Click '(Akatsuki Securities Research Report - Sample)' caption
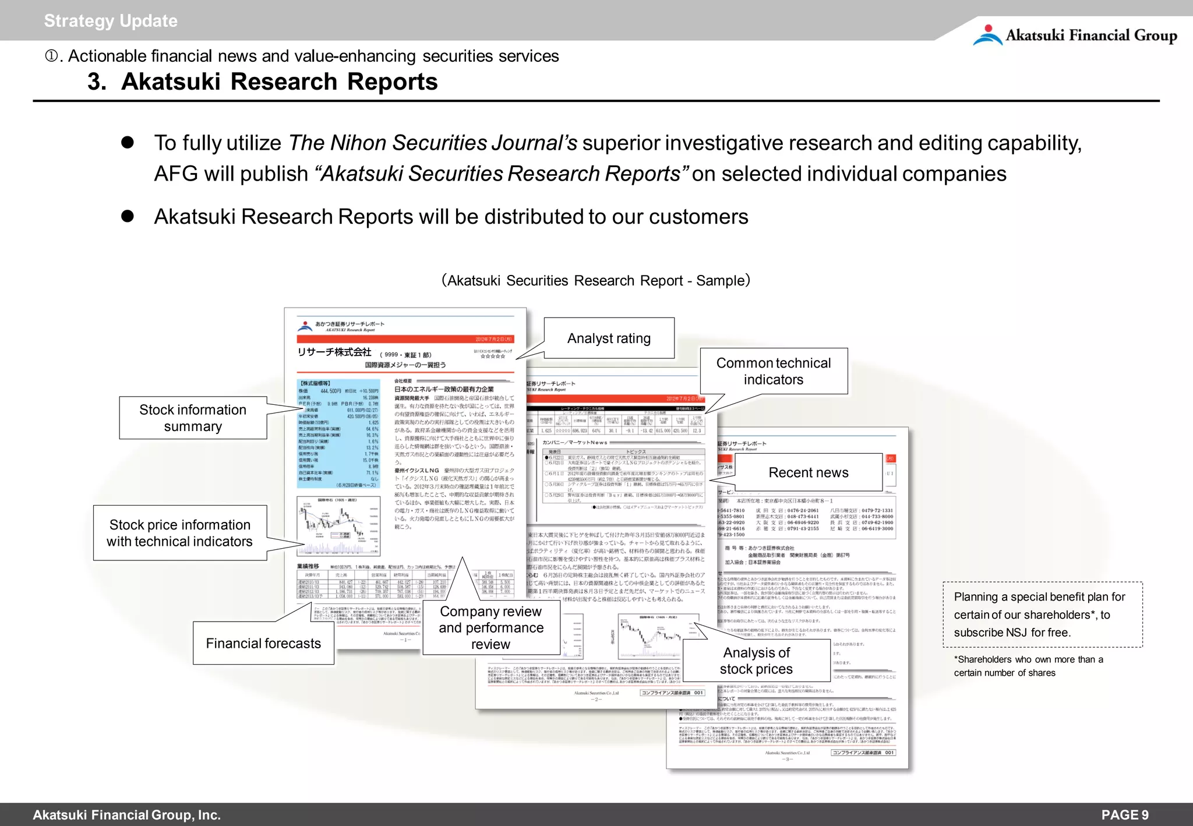Image resolution: width=1193 pixels, height=826 pixels. [596, 280]
